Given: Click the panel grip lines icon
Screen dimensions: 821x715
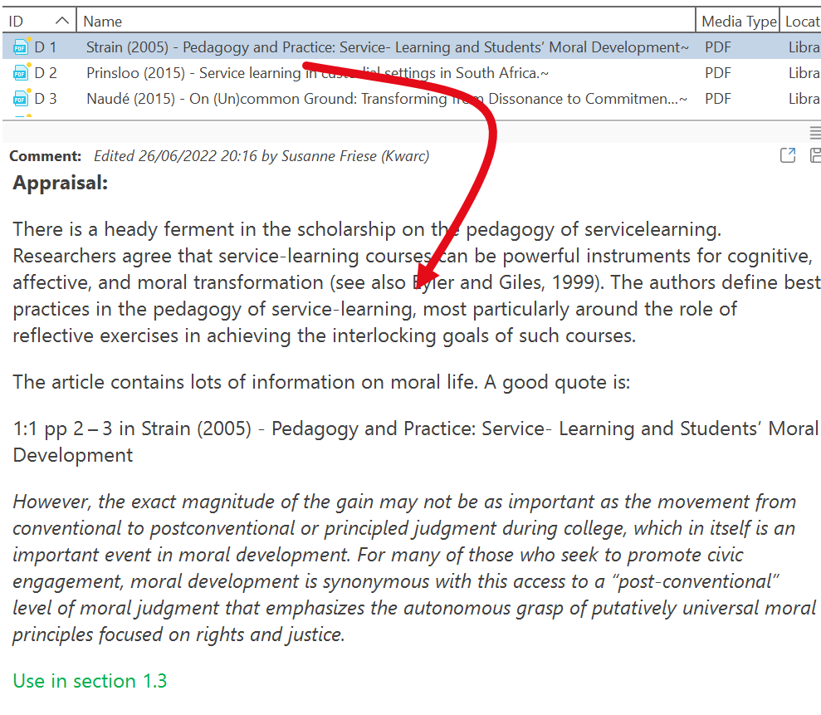Looking at the screenshot, I should 814,133.
